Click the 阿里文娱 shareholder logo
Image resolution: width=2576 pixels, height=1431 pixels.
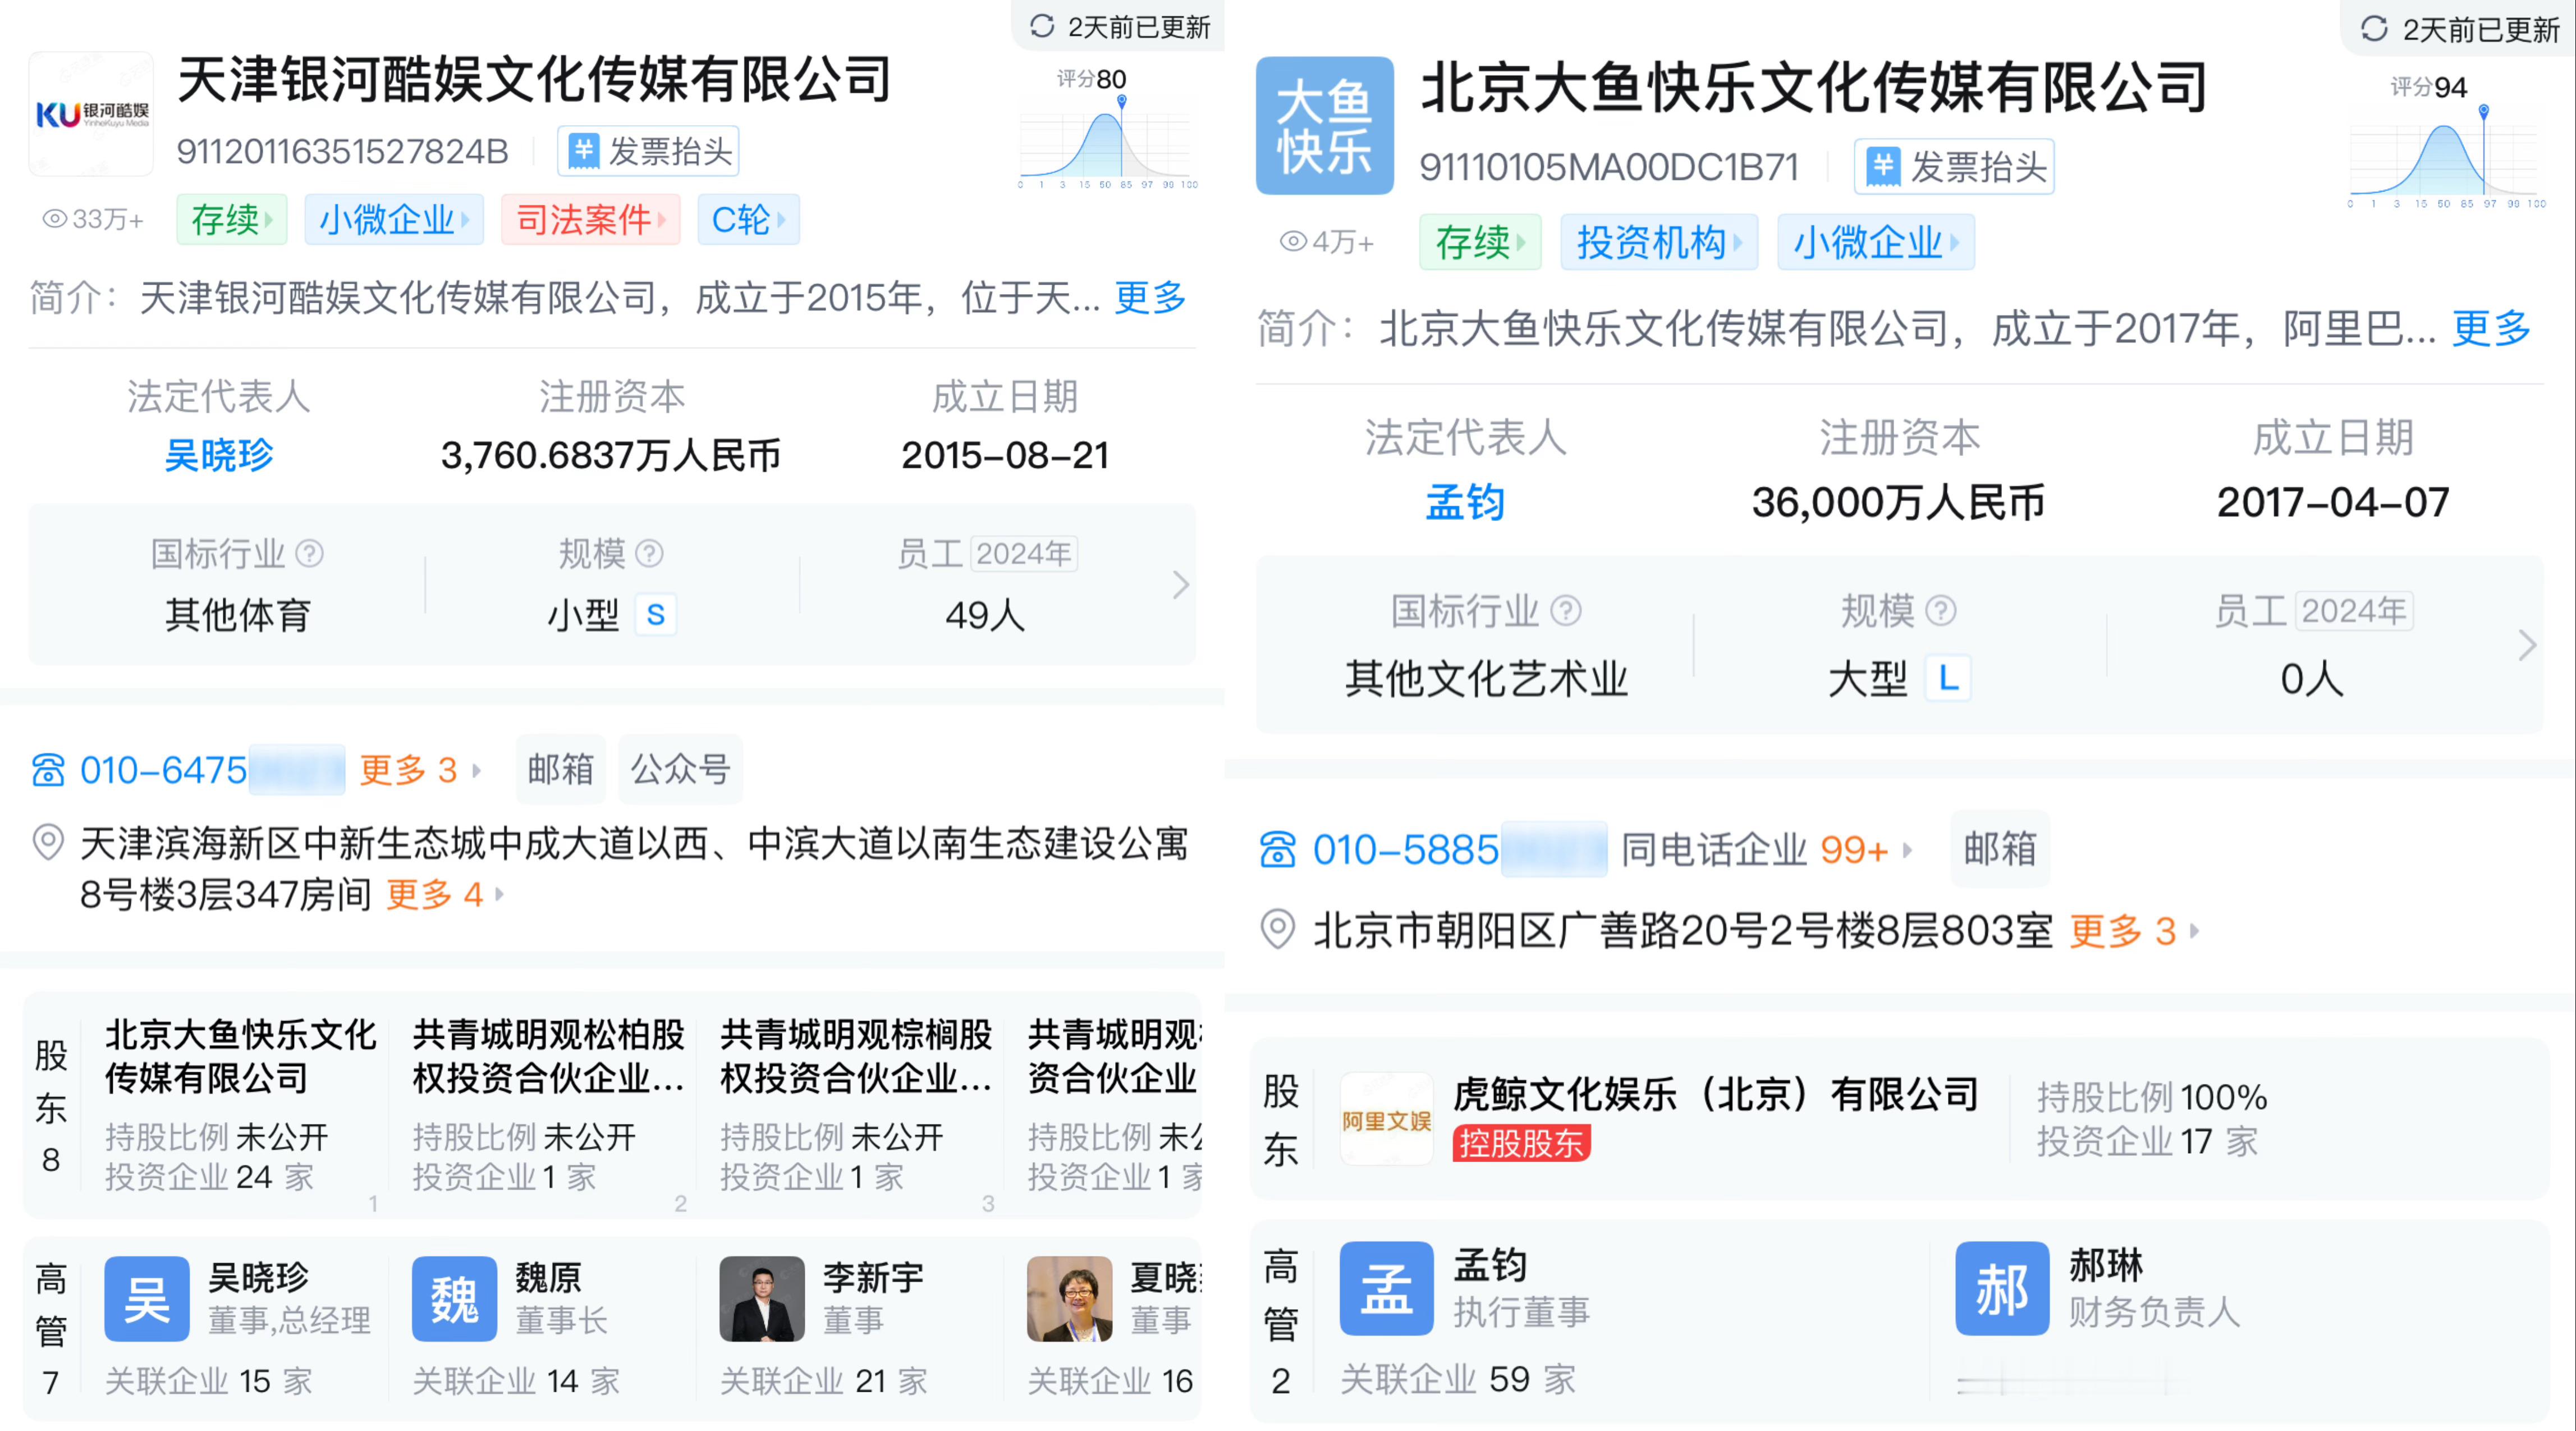(x=1386, y=1120)
